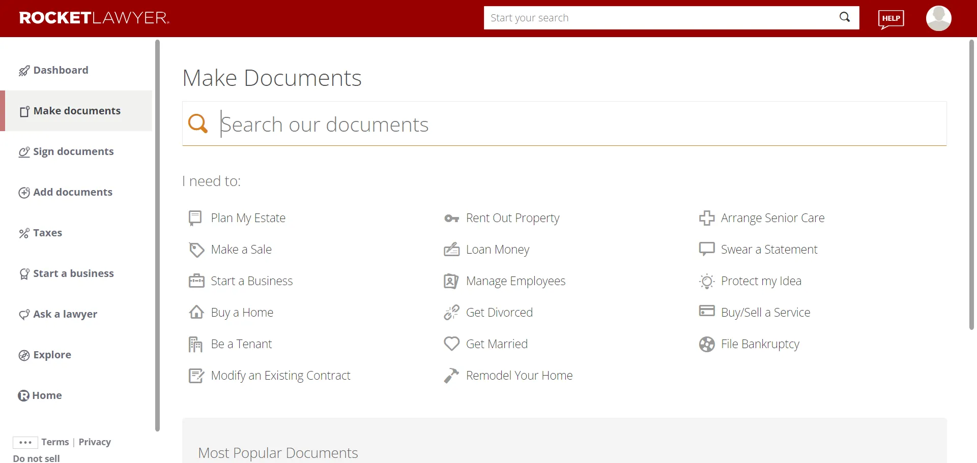
Task: Click the key icon beside Rent Out Property
Action: point(451,218)
